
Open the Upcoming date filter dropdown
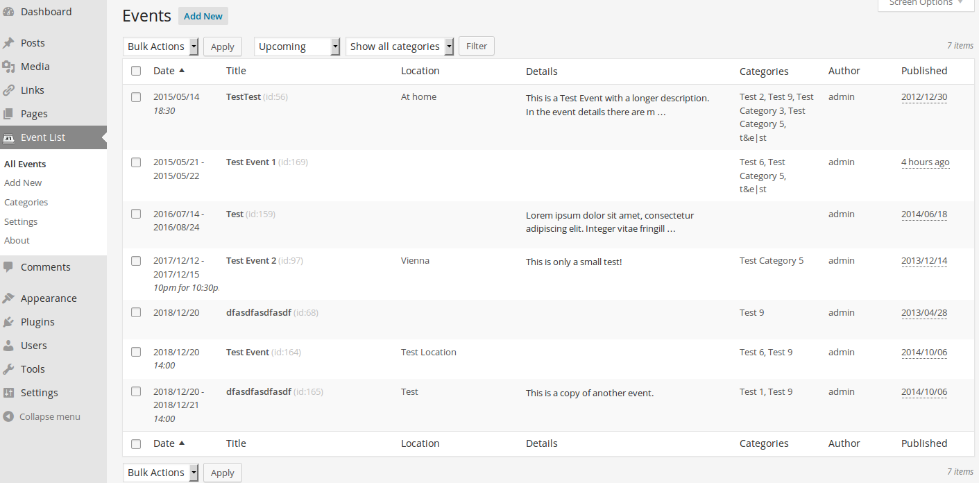tap(297, 46)
